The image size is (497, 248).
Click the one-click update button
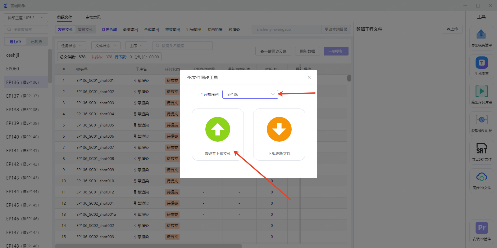click(x=336, y=51)
